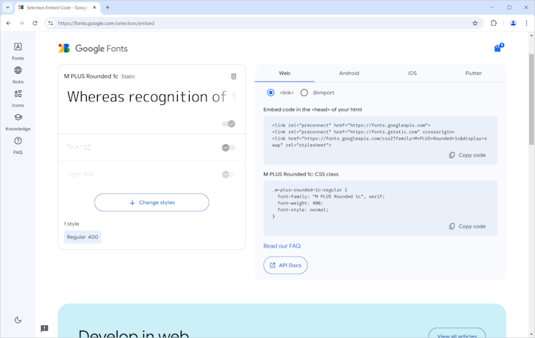Click the preview text 'Whereas recognition of'
Viewport: 535px width, 338px height.
[x=146, y=97]
